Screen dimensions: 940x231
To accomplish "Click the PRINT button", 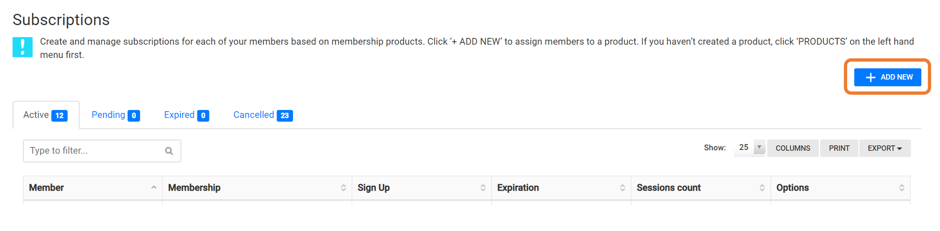I will [839, 148].
